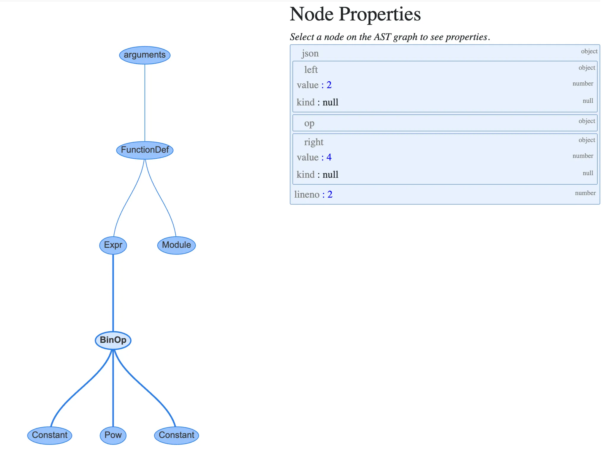Image resolution: width=608 pixels, height=465 pixels.
Task: Click the Node Properties heading
Action: [355, 14]
